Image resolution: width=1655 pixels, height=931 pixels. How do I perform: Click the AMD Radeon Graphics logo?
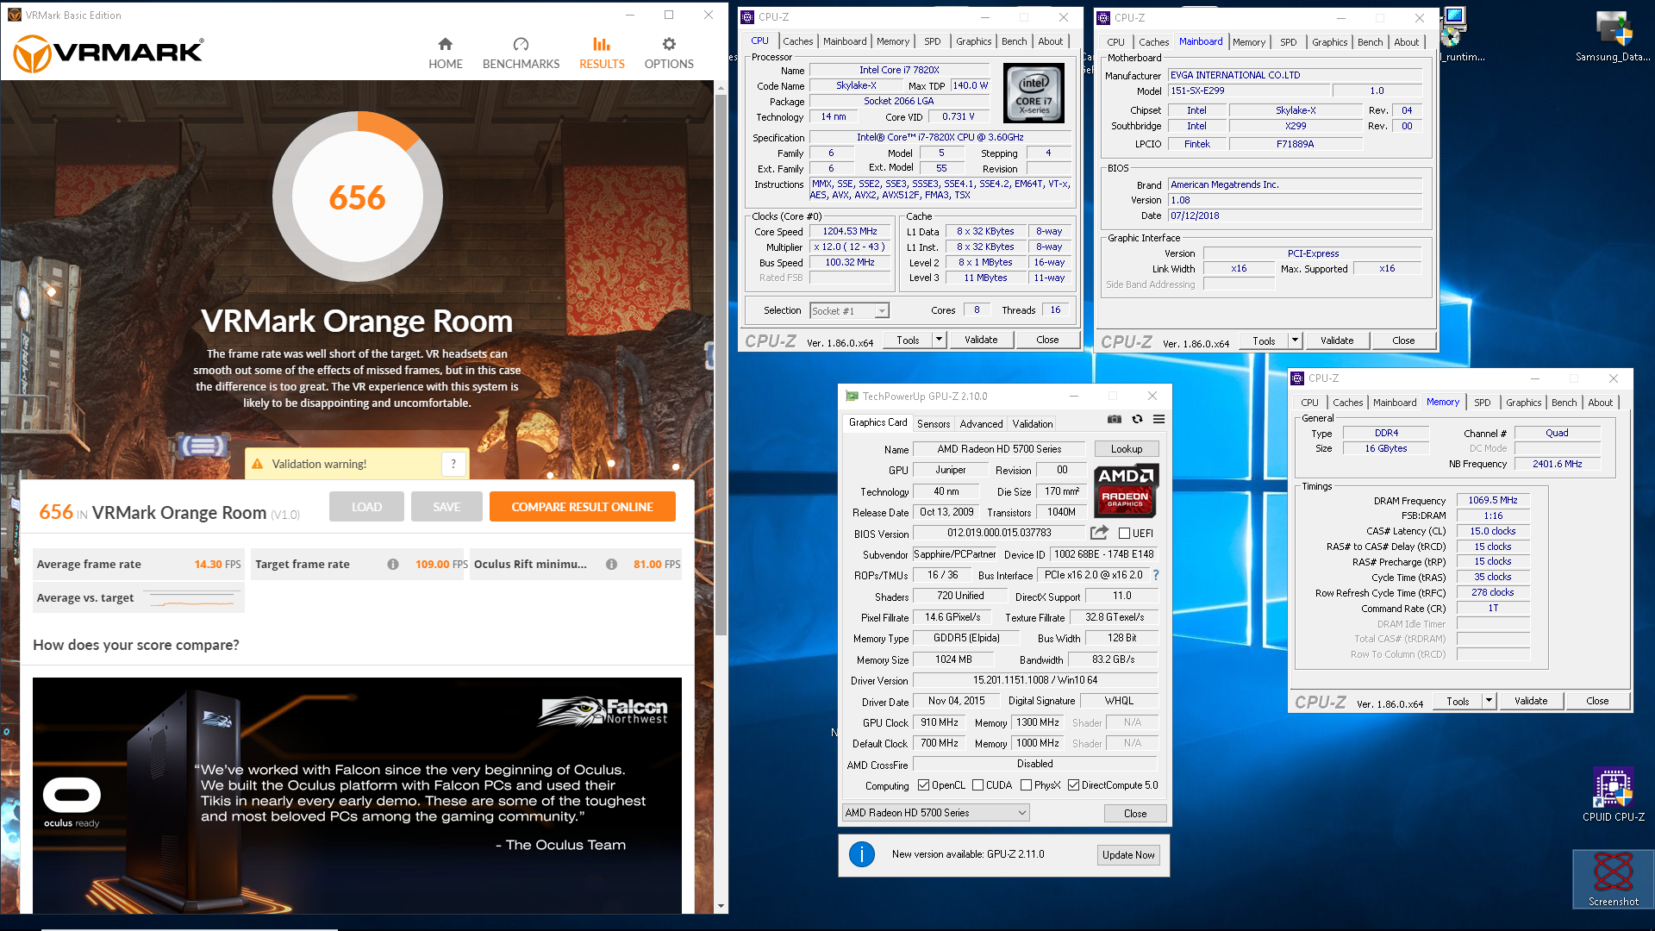1126,490
